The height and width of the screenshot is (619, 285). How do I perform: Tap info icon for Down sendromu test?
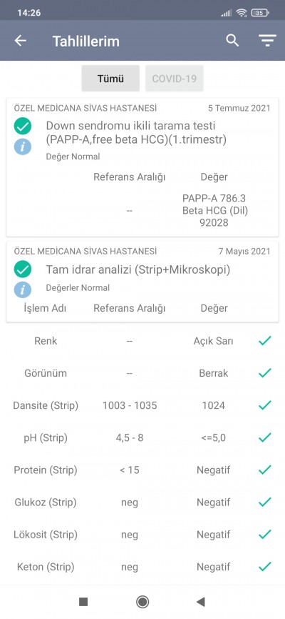click(x=23, y=147)
